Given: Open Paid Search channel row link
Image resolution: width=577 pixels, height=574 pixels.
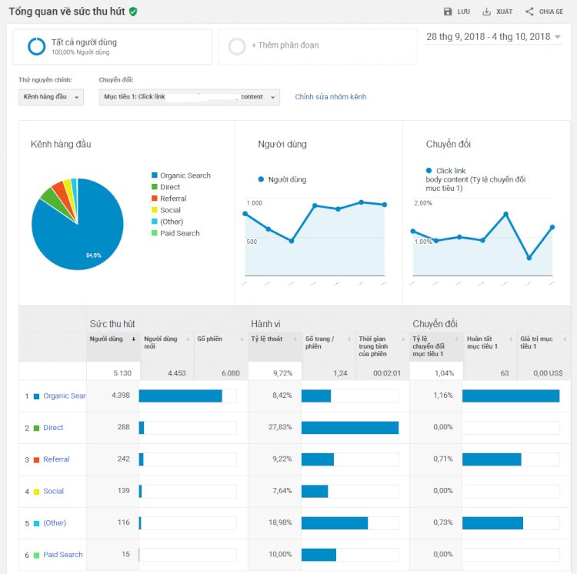Looking at the screenshot, I should coord(63,555).
